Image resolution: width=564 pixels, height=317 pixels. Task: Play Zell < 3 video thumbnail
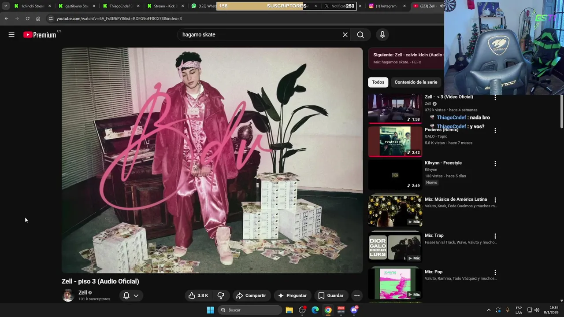pos(395,109)
